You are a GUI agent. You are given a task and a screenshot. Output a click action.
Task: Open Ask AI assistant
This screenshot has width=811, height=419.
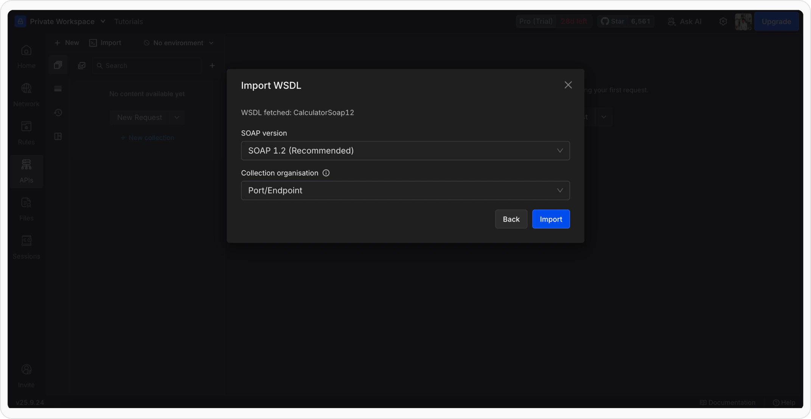(x=685, y=22)
